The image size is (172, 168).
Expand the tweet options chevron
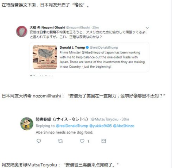click(x=147, y=28)
